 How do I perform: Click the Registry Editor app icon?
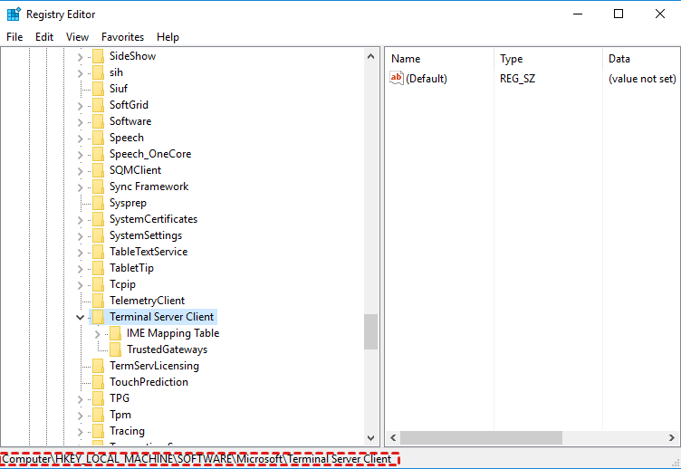[x=14, y=14]
